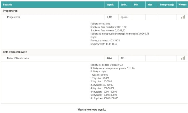Click the Badanie column header
The image size is (188, 113).
(7, 5)
